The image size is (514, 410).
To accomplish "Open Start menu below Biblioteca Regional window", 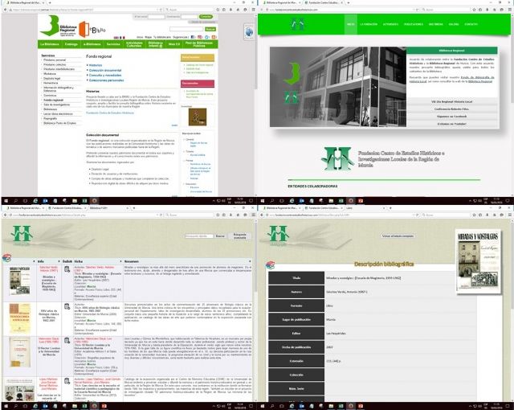I will (x=6, y=201).
